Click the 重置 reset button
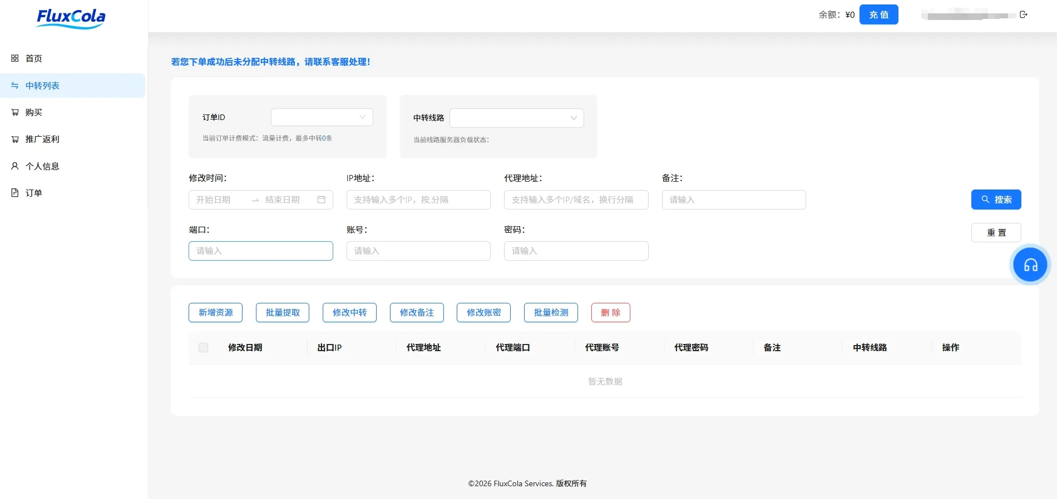This screenshot has width=1057, height=499. click(996, 232)
